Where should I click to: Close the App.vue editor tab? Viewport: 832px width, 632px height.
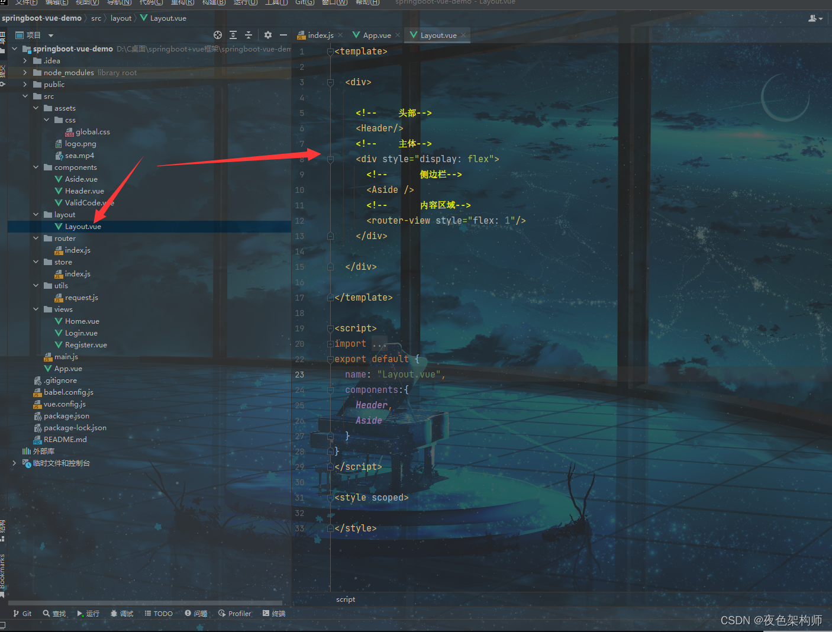point(398,36)
